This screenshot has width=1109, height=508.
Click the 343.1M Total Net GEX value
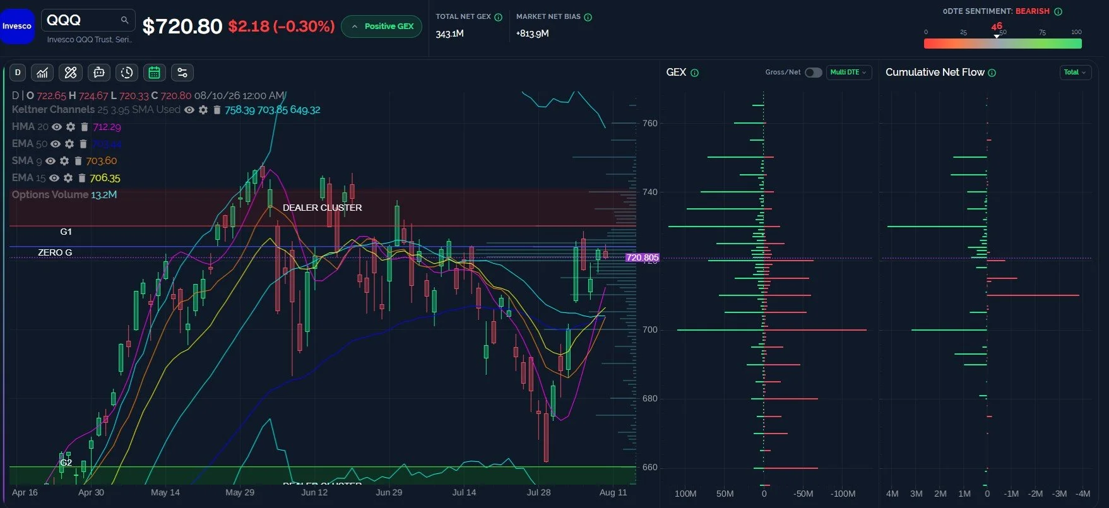(449, 33)
